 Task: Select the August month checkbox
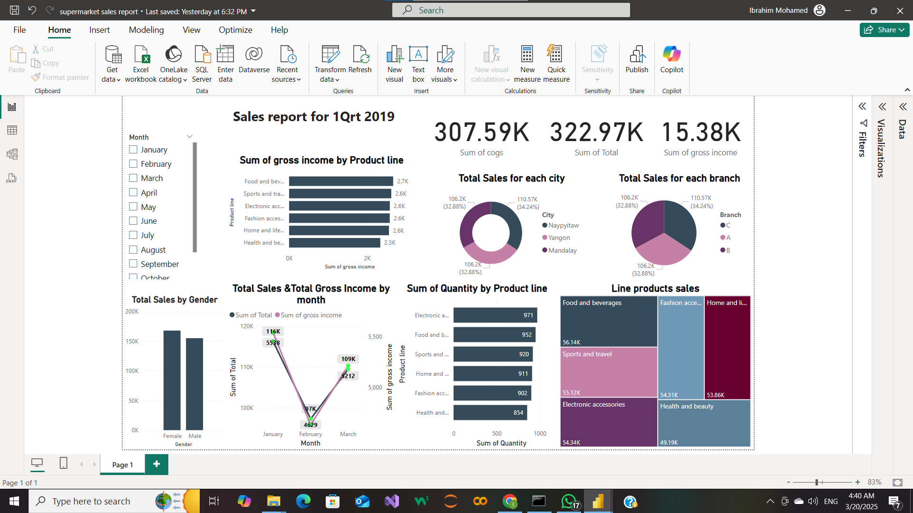[x=133, y=250]
